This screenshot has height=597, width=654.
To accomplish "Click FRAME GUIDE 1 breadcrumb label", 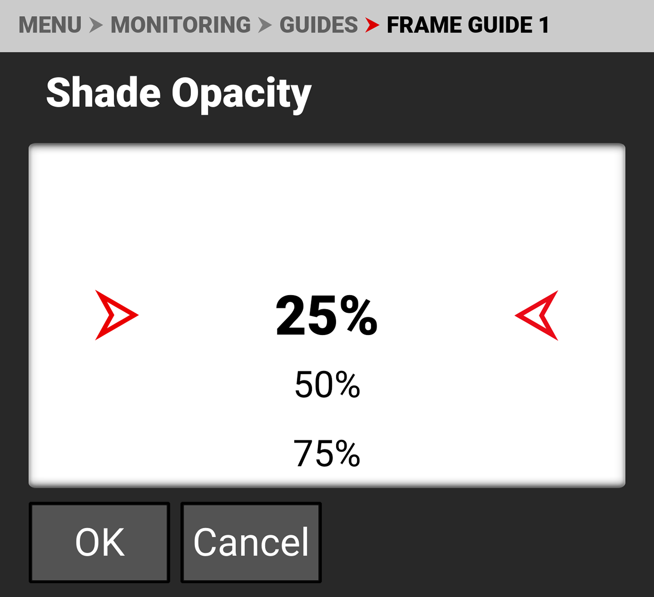I will tap(467, 25).
